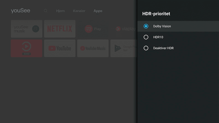Click the HDR-prioritet panel heading
This screenshot has width=219, height=123.
[156, 14]
